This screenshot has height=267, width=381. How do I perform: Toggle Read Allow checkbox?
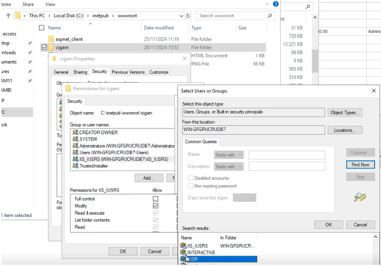(x=155, y=227)
